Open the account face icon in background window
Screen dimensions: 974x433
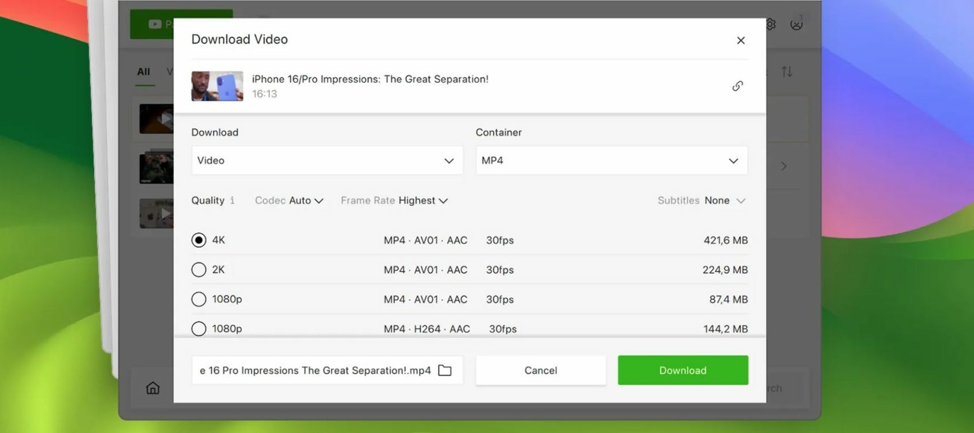coord(796,24)
